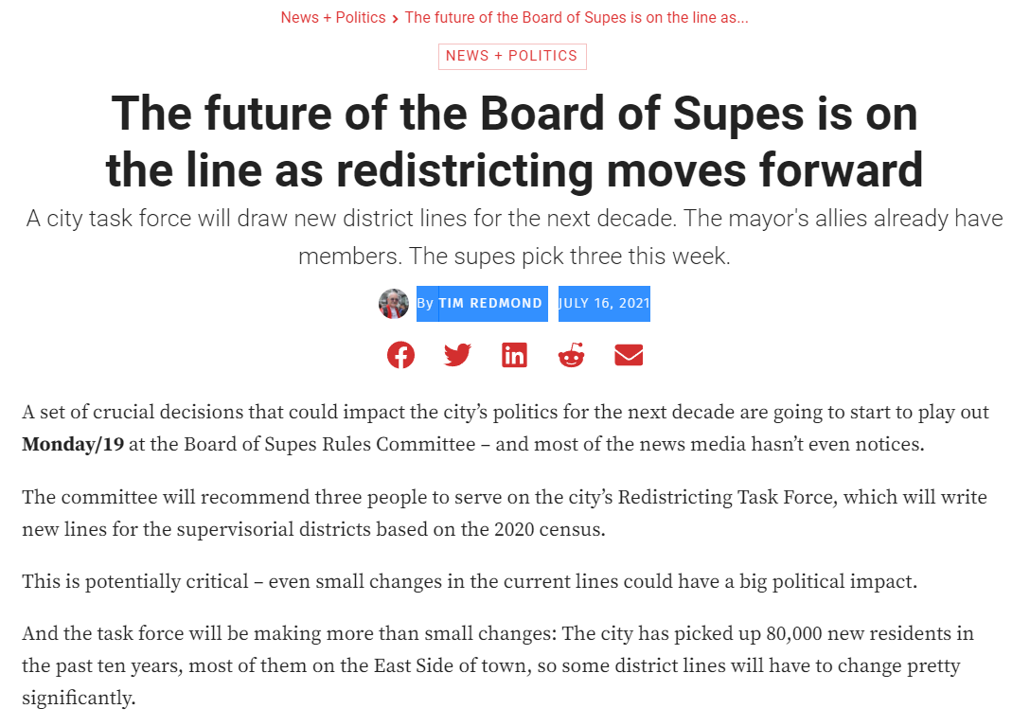Click the breadcrumb chevron separator
The image size is (1012, 726).
click(395, 19)
